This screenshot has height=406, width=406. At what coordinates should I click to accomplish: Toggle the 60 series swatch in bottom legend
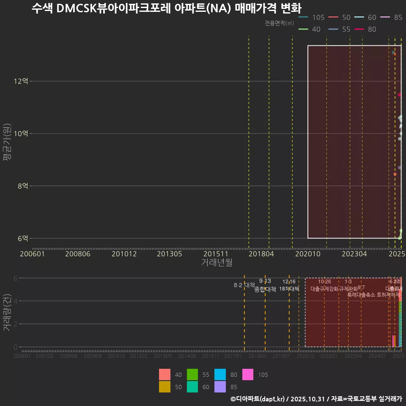pos(193,387)
